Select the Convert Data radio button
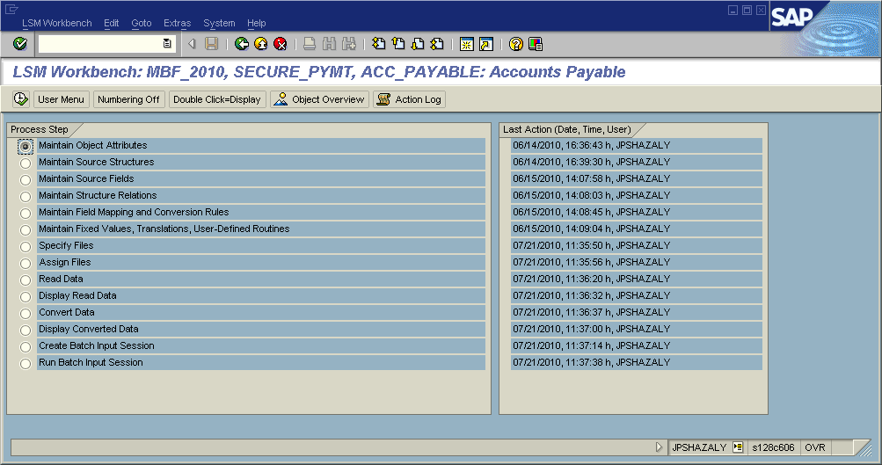Screen dimensions: 882x465 (26, 314)
